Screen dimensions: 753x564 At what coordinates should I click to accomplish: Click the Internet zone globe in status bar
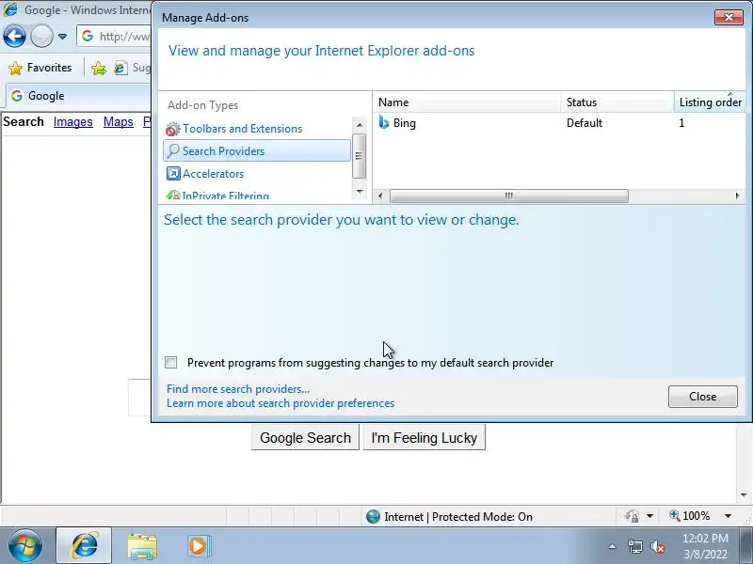[373, 516]
